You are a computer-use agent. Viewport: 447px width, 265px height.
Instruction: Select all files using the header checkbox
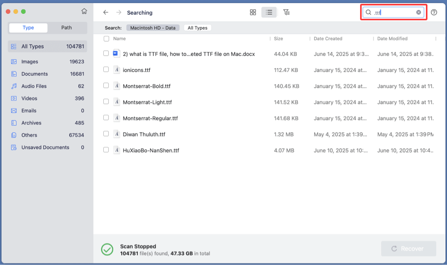pos(106,38)
